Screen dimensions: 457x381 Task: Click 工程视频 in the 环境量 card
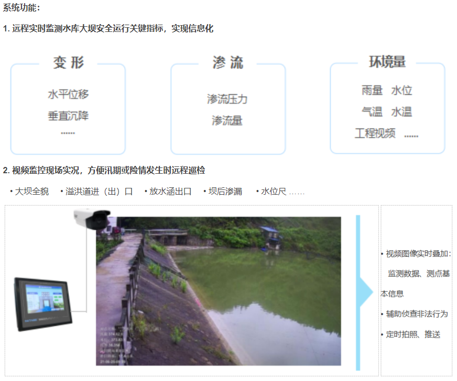(375, 133)
